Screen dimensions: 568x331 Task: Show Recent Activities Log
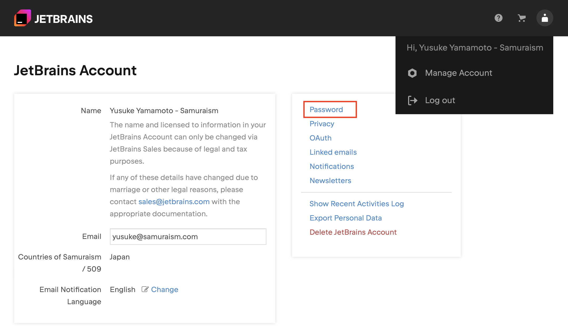coord(357,204)
